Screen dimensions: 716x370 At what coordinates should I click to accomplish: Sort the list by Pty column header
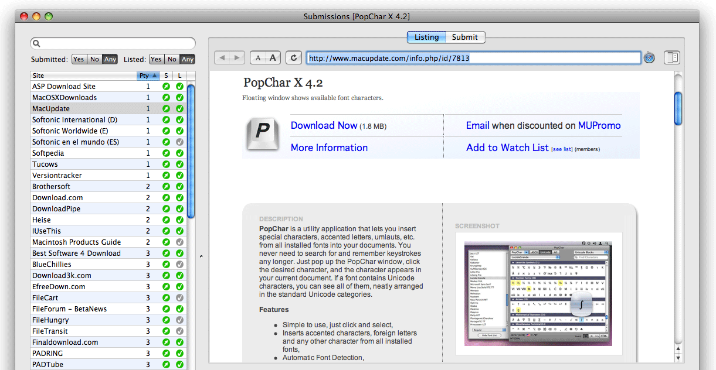(x=148, y=76)
